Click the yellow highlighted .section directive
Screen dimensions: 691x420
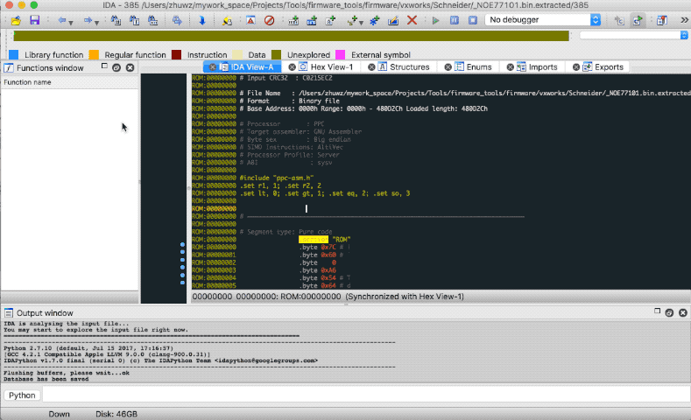(x=313, y=240)
